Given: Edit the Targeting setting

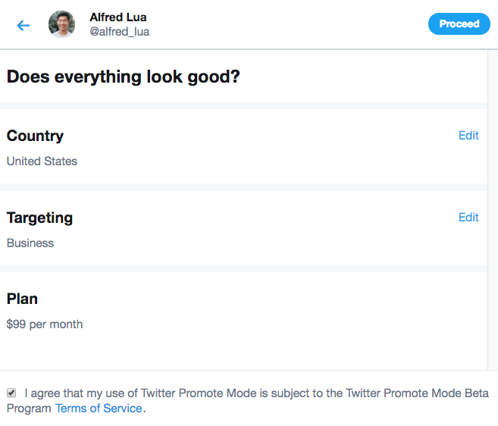Looking at the screenshot, I should 468,217.
